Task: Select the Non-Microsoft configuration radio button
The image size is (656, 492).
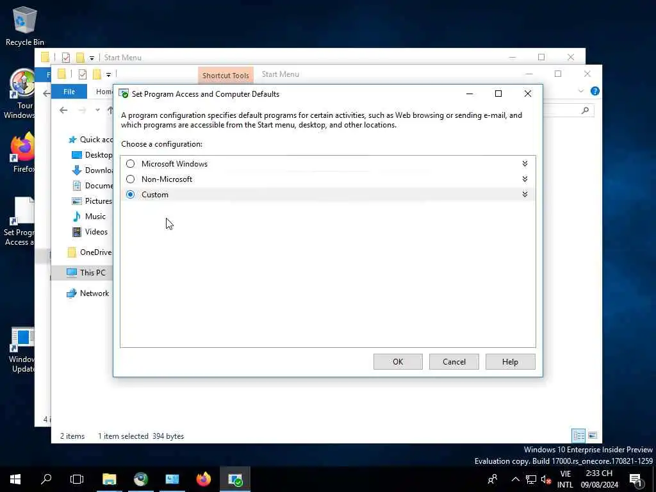Action: click(131, 179)
